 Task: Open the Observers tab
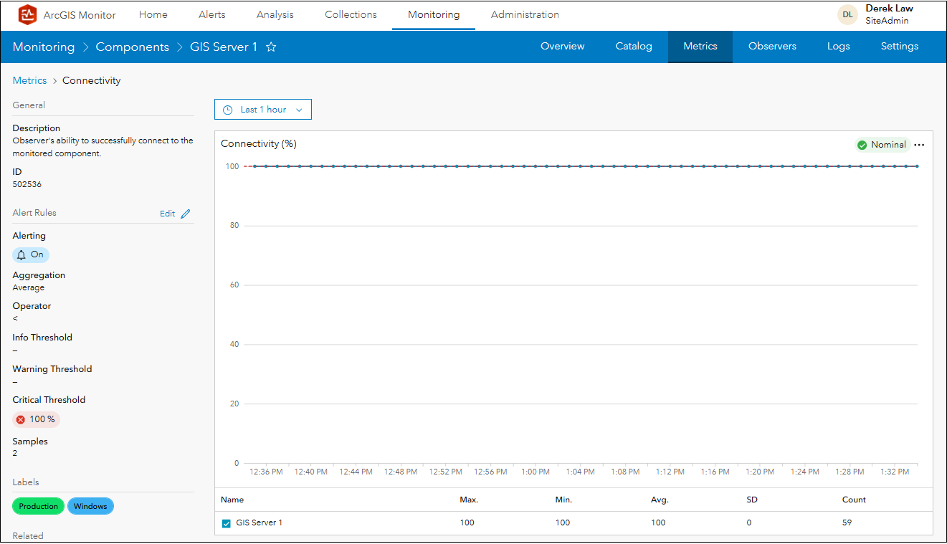tap(772, 47)
